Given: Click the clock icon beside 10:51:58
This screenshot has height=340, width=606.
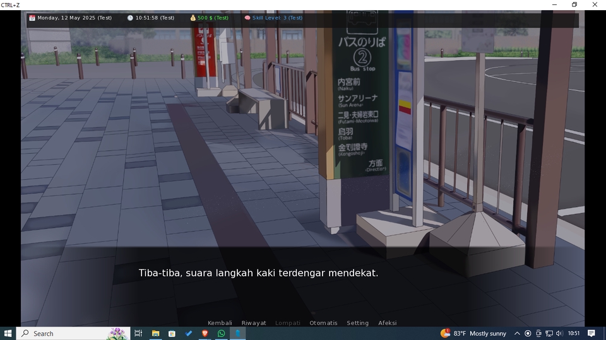Looking at the screenshot, I should 130,18.
